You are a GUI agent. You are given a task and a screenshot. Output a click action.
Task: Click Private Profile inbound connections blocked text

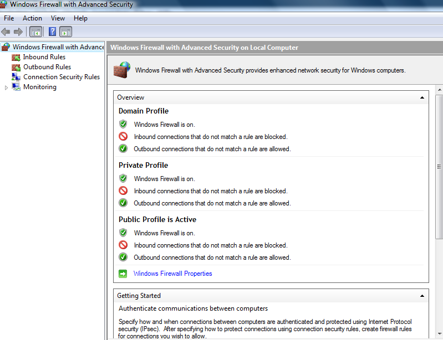coord(211,191)
